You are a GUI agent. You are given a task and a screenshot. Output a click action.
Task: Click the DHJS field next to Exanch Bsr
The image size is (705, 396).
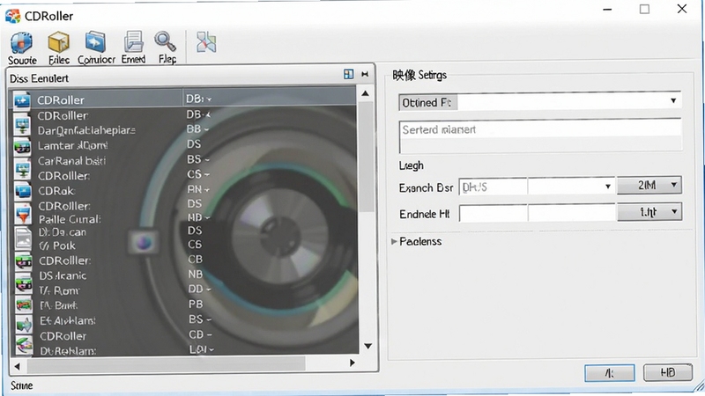(493, 187)
